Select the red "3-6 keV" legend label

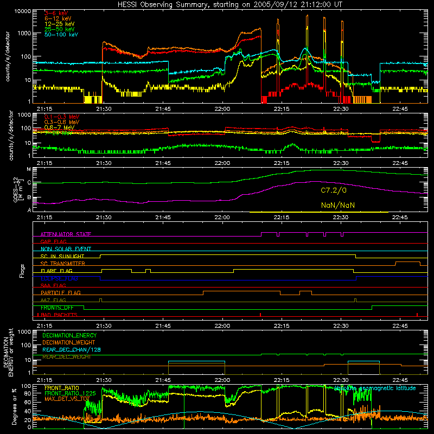pyautogui.click(x=56, y=13)
